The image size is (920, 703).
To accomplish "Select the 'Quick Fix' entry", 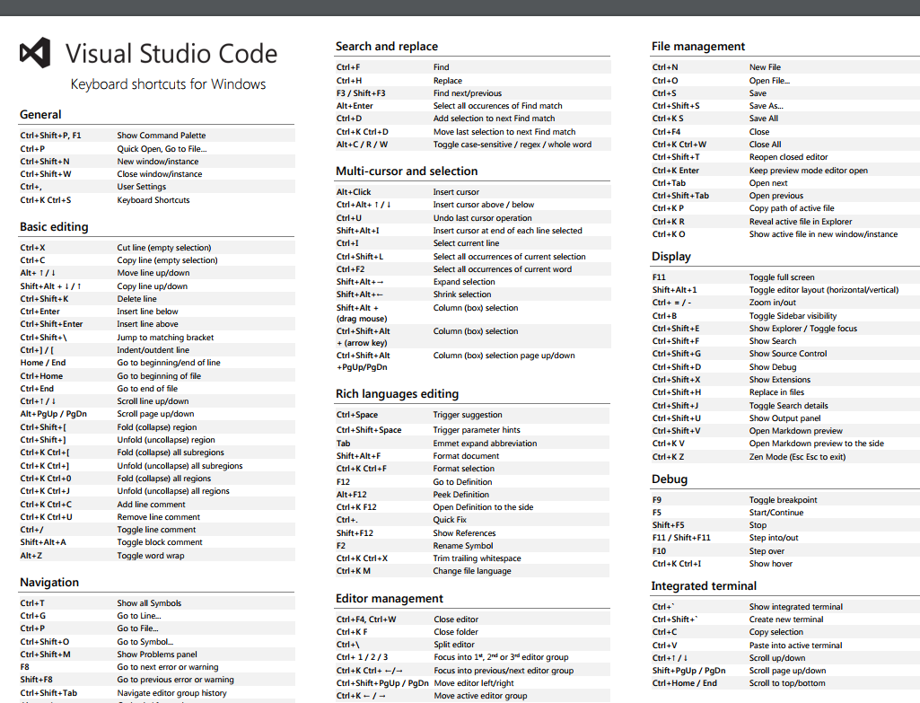I will (x=450, y=520).
